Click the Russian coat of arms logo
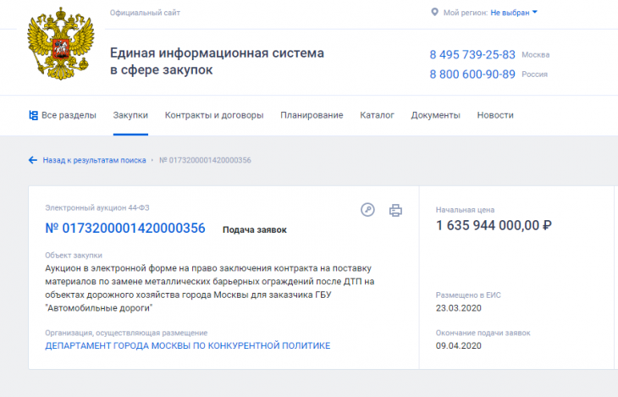The width and height of the screenshot is (618, 397). pyautogui.click(x=61, y=43)
